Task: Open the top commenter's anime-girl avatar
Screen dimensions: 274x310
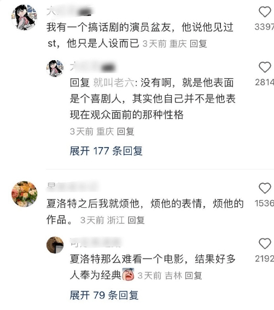Action: pos(24,17)
